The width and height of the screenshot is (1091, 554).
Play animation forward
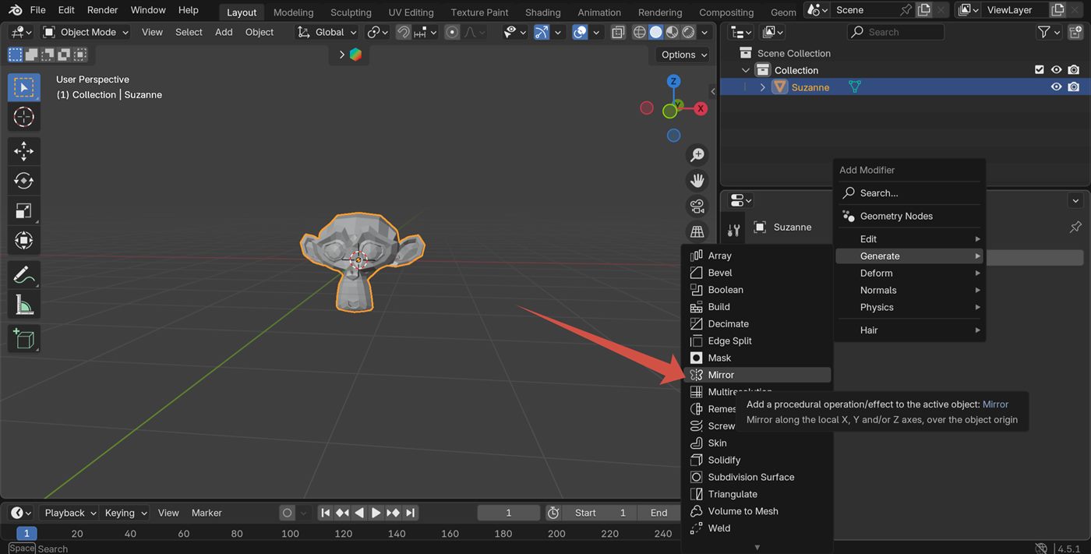[x=376, y=513]
